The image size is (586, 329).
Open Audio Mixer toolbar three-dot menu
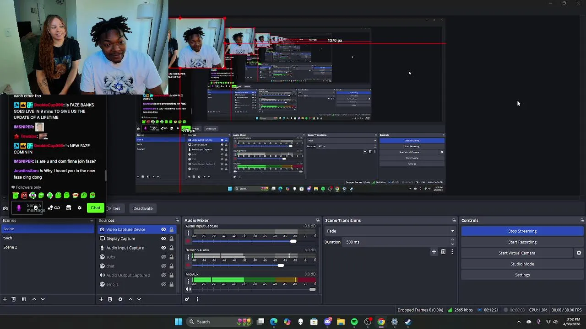(197, 299)
